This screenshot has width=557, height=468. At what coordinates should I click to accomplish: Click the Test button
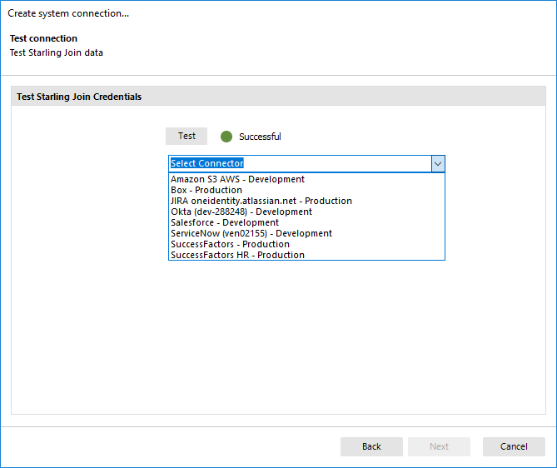186,136
